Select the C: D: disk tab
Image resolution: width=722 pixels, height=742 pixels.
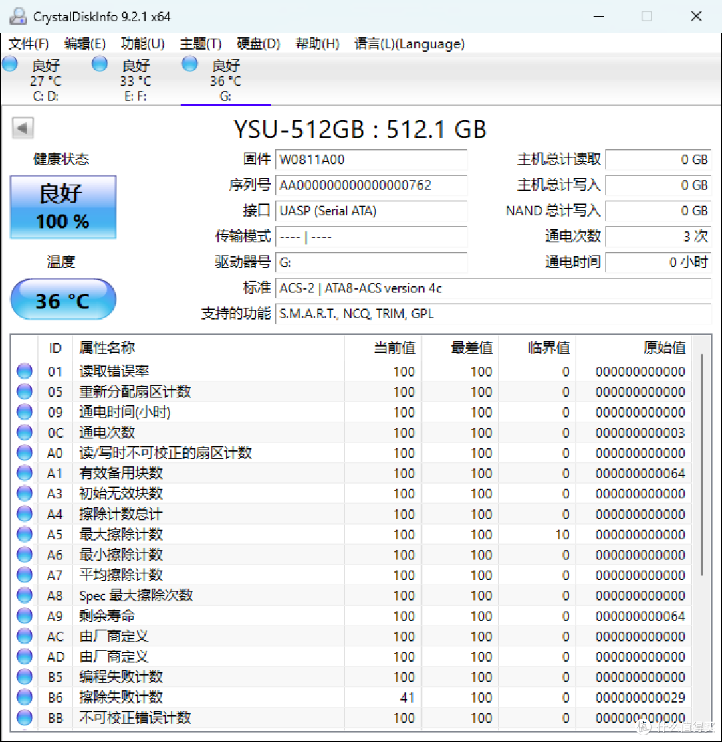(x=46, y=80)
